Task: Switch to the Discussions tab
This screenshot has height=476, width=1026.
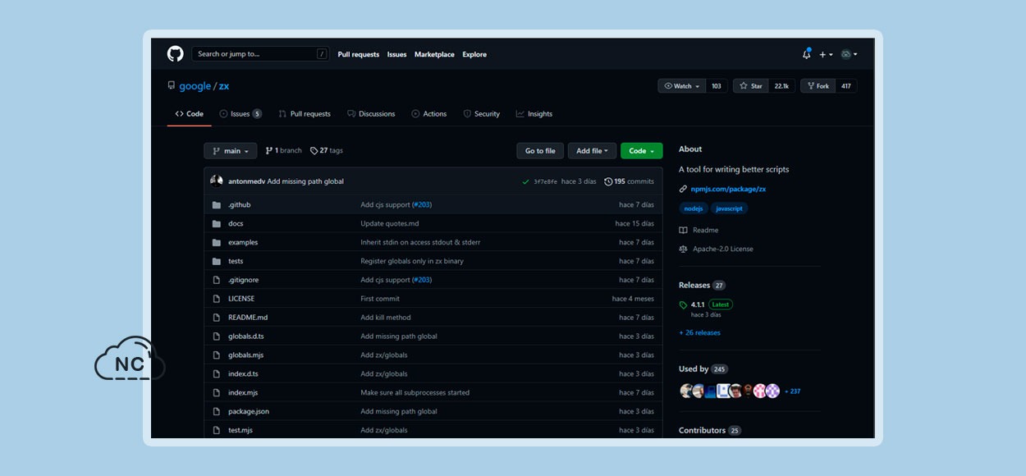Action: 371,114
